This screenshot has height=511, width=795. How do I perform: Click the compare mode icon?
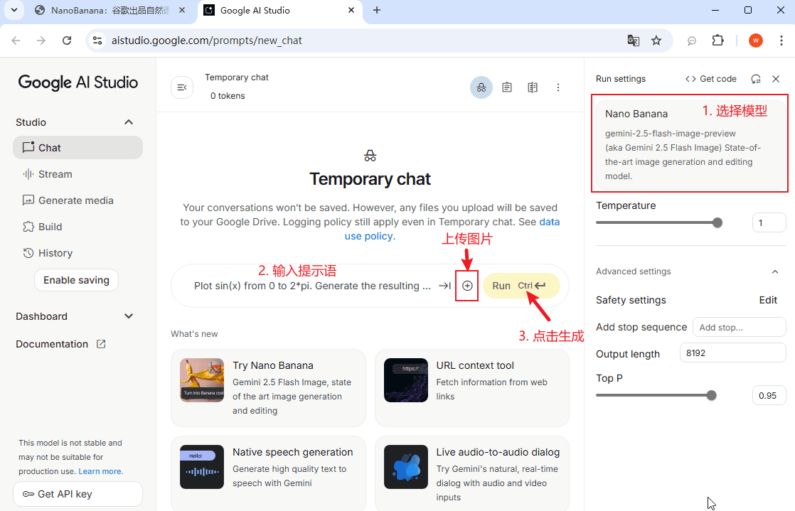click(x=533, y=87)
